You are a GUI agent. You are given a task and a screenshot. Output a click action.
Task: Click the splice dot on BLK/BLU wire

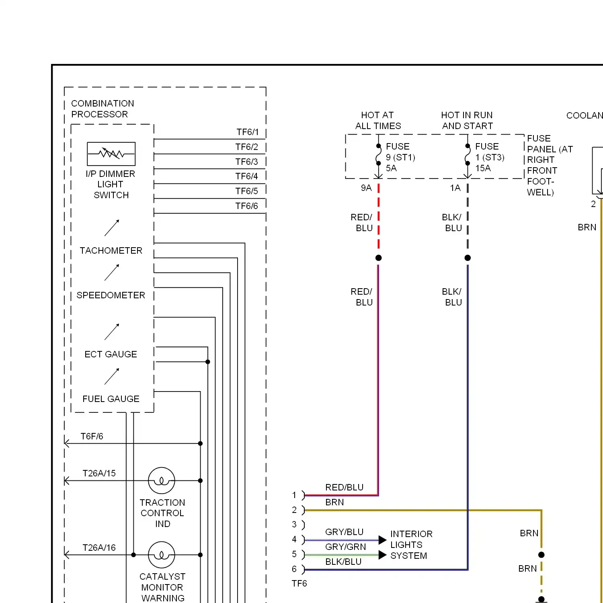click(468, 258)
